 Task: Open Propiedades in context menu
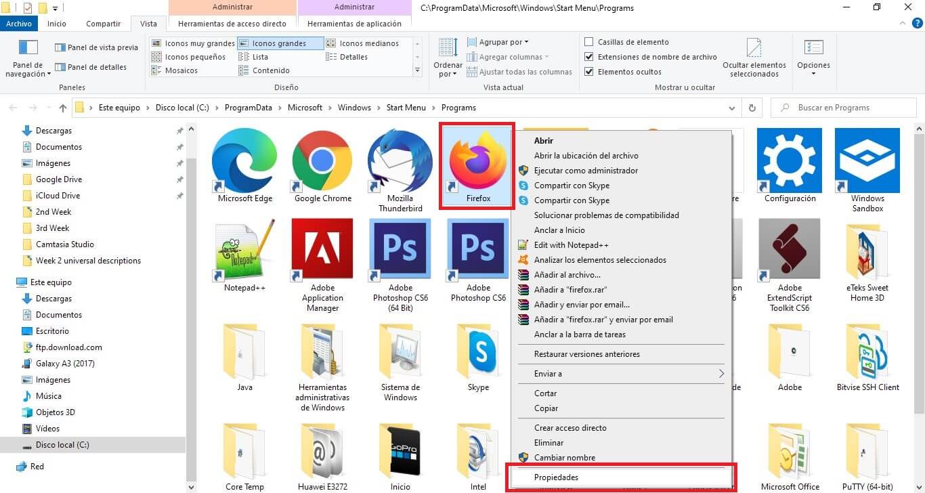pyautogui.click(x=622, y=477)
